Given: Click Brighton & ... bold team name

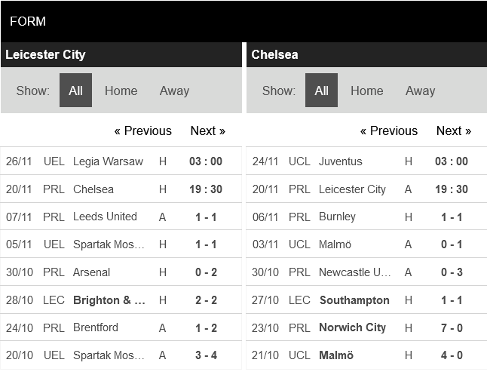Looking at the screenshot, I should coord(109,300).
